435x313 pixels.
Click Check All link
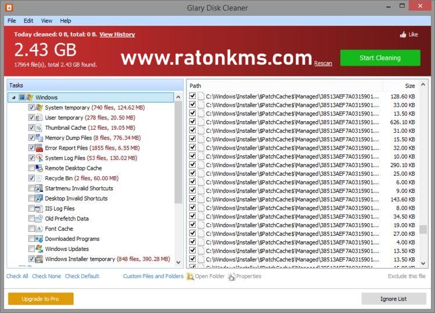17,276
